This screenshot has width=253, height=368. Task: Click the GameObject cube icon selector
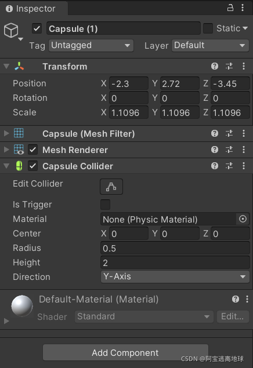coord(13,31)
